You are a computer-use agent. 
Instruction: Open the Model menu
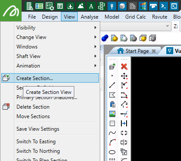click(112, 17)
